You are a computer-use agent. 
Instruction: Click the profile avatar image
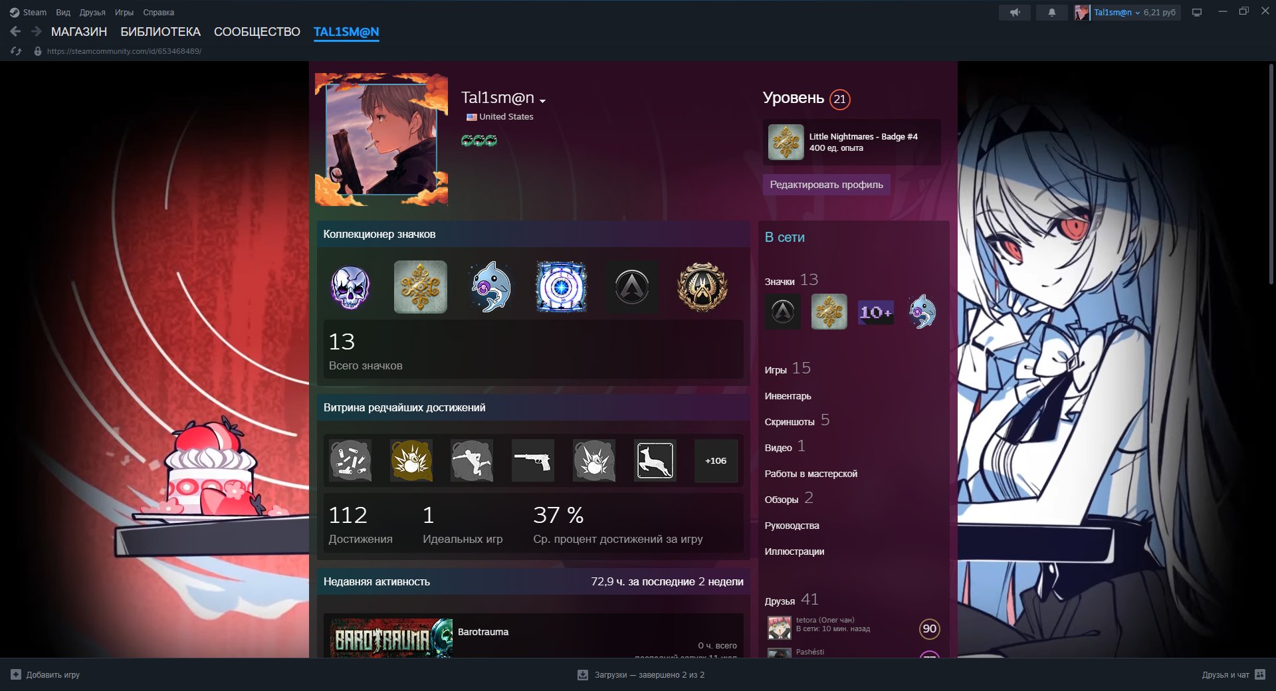click(381, 140)
